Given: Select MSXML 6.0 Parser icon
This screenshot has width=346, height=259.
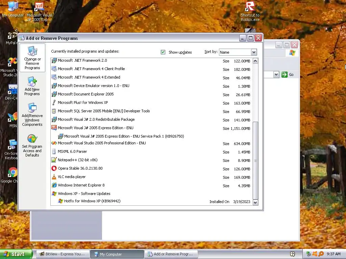Looking at the screenshot, I should (54, 151).
